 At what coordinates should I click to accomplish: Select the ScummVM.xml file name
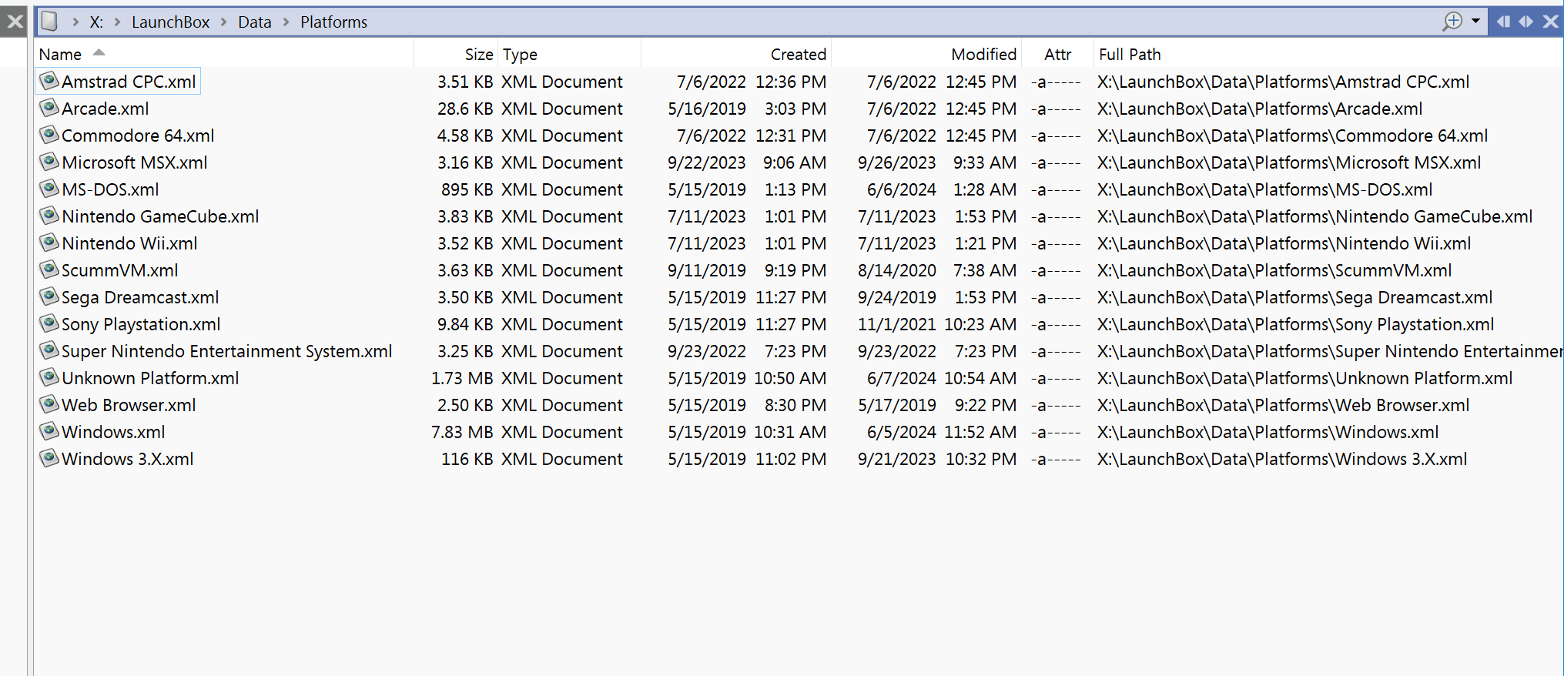(120, 270)
